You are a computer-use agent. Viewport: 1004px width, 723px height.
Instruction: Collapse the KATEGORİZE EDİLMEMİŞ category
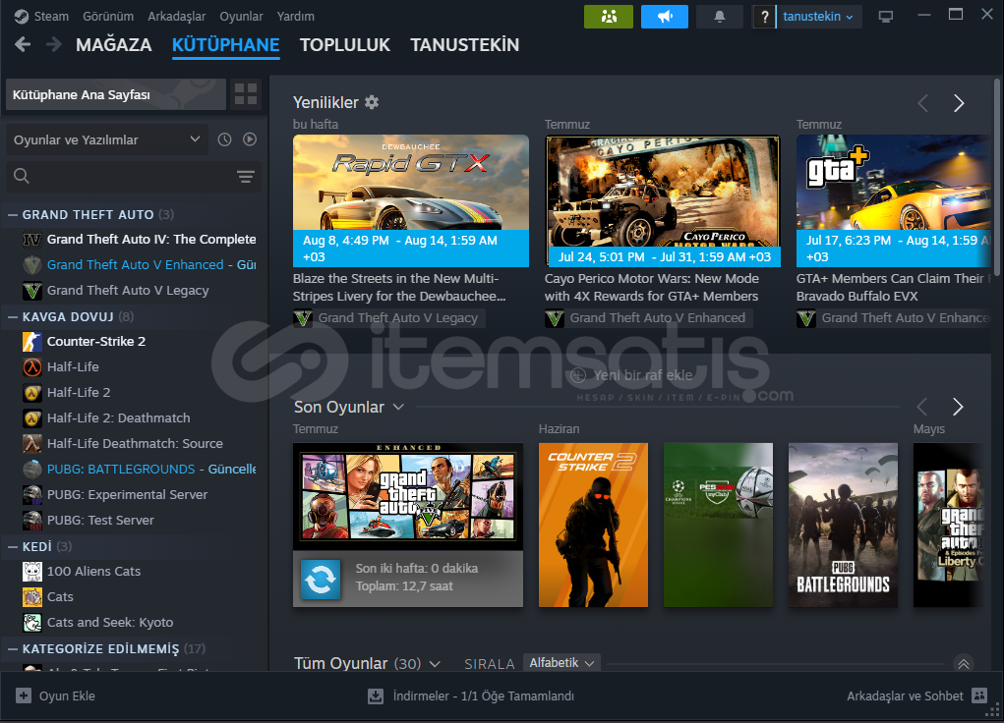point(12,648)
